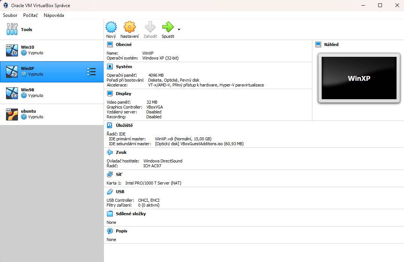Click the VirtualBox cube icon in the title bar
The height and width of the screenshot is (262, 404).
pos(6,5)
